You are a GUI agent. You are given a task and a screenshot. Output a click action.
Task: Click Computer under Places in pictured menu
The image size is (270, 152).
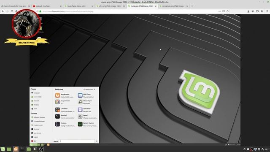pos(35,93)
